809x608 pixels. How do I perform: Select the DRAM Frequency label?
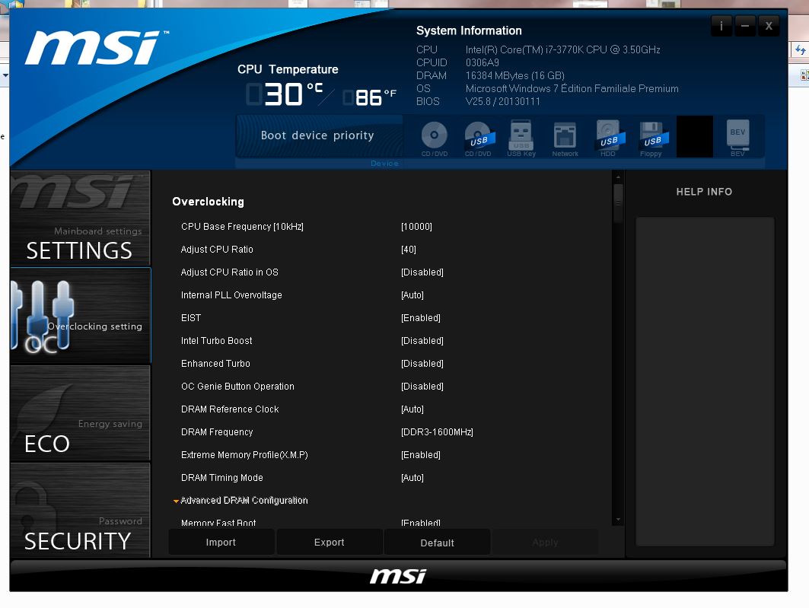tap(217, 431)
